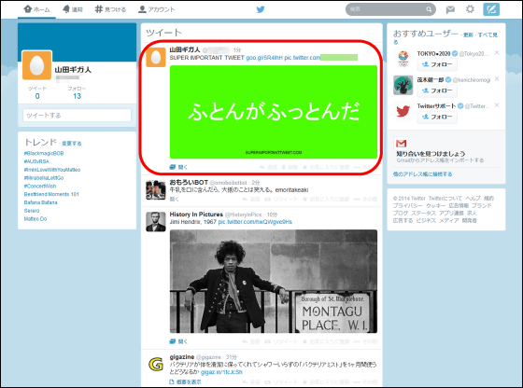The image size is (523, 388).
Task: Click the compose new tweet button
Action: coord(491,9)
